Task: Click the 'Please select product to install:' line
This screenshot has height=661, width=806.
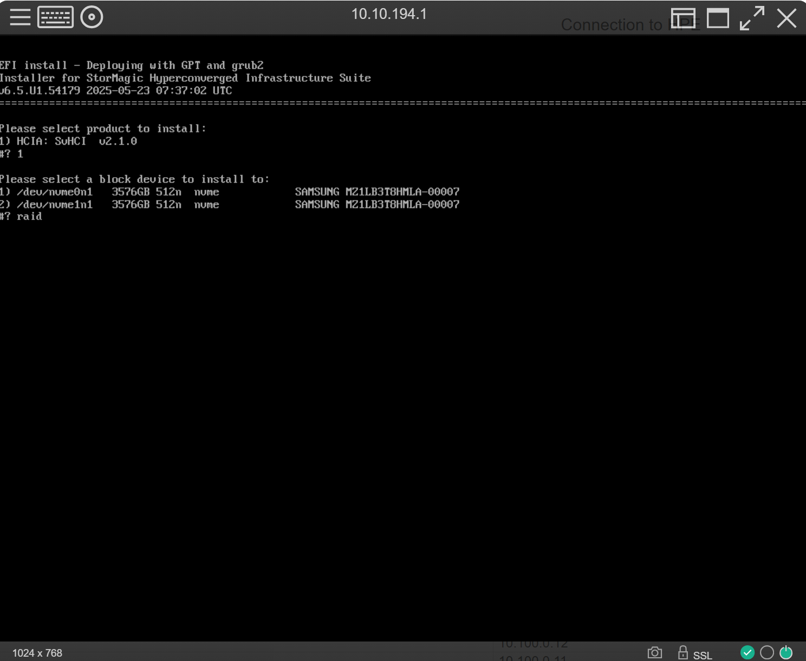Action: (103, 128)
